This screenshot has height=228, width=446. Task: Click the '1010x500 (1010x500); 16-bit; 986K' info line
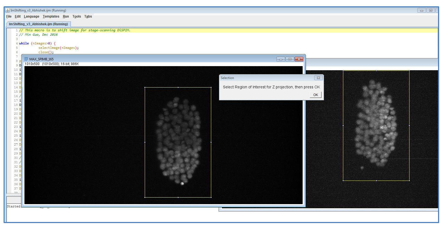tap(52, 64)
